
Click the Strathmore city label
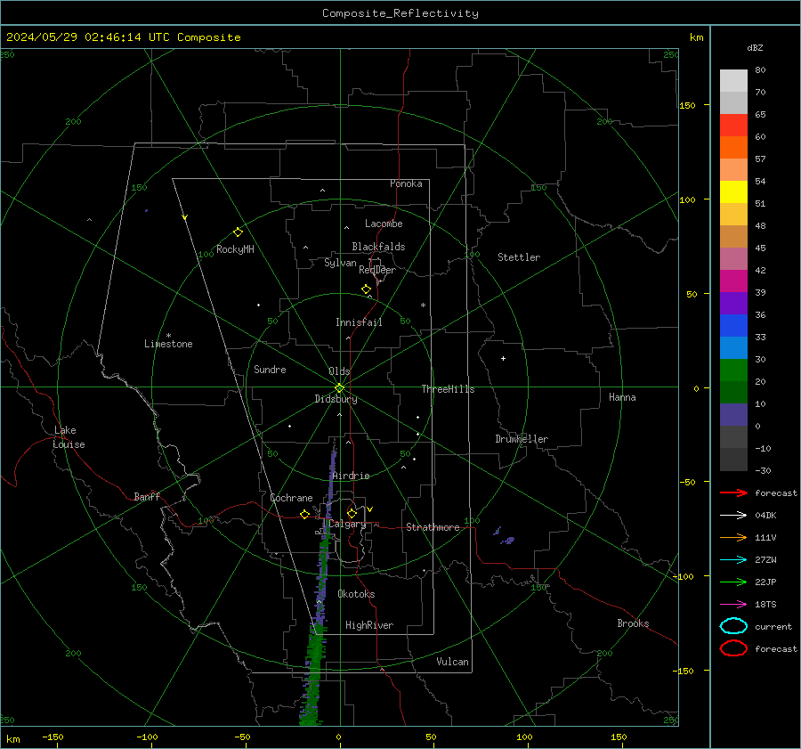click(x=433, y=527)
